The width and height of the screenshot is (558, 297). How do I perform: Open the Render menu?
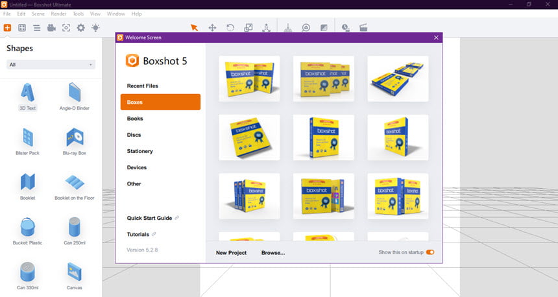[x=58, y=14]
